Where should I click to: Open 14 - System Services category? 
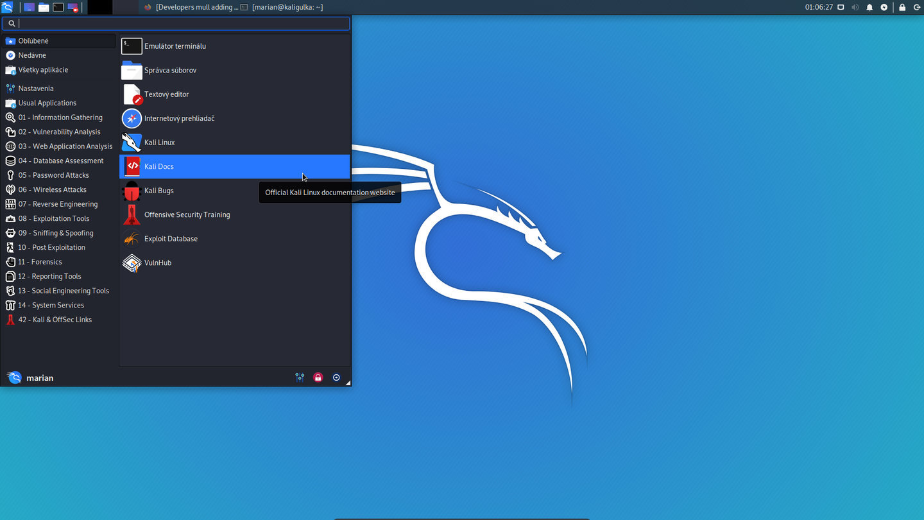(59, 305)
